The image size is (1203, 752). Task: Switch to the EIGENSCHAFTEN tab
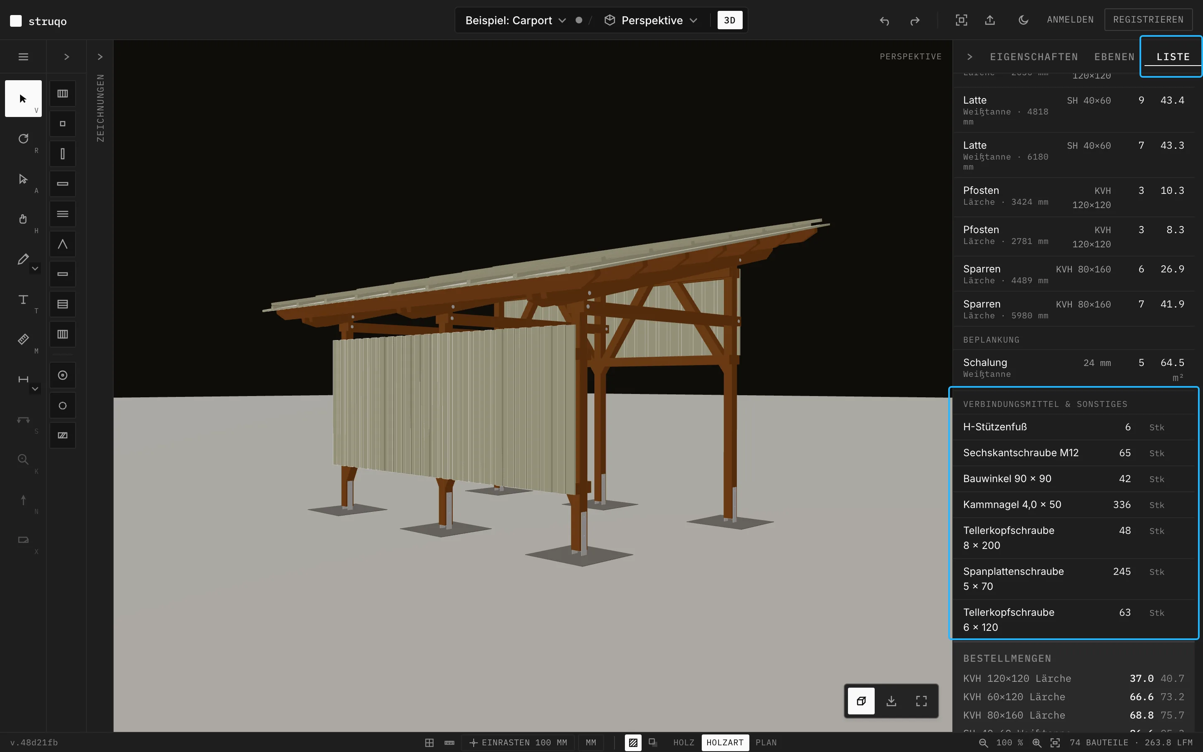(x=1034, y=57)
